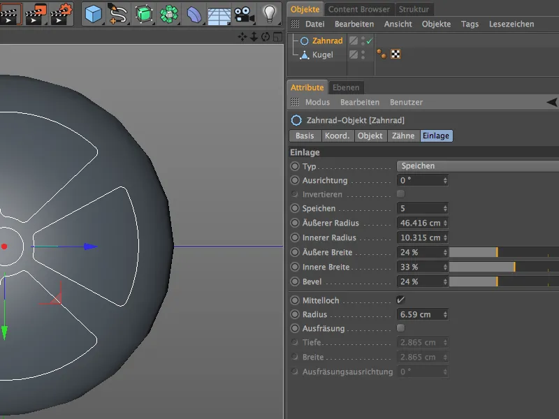The image size is (559, 419).
Task: Click the Innerer Radius stepper arrows
Action: click(x=445, y=237)
